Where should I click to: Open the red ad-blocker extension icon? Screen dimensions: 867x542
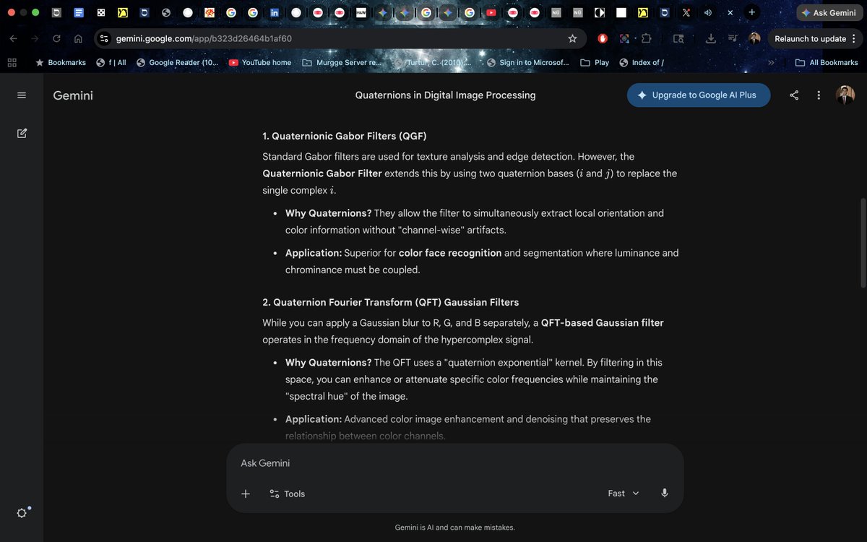coord(603,38)
